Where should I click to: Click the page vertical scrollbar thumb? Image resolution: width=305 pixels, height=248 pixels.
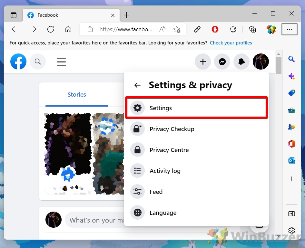279,65
